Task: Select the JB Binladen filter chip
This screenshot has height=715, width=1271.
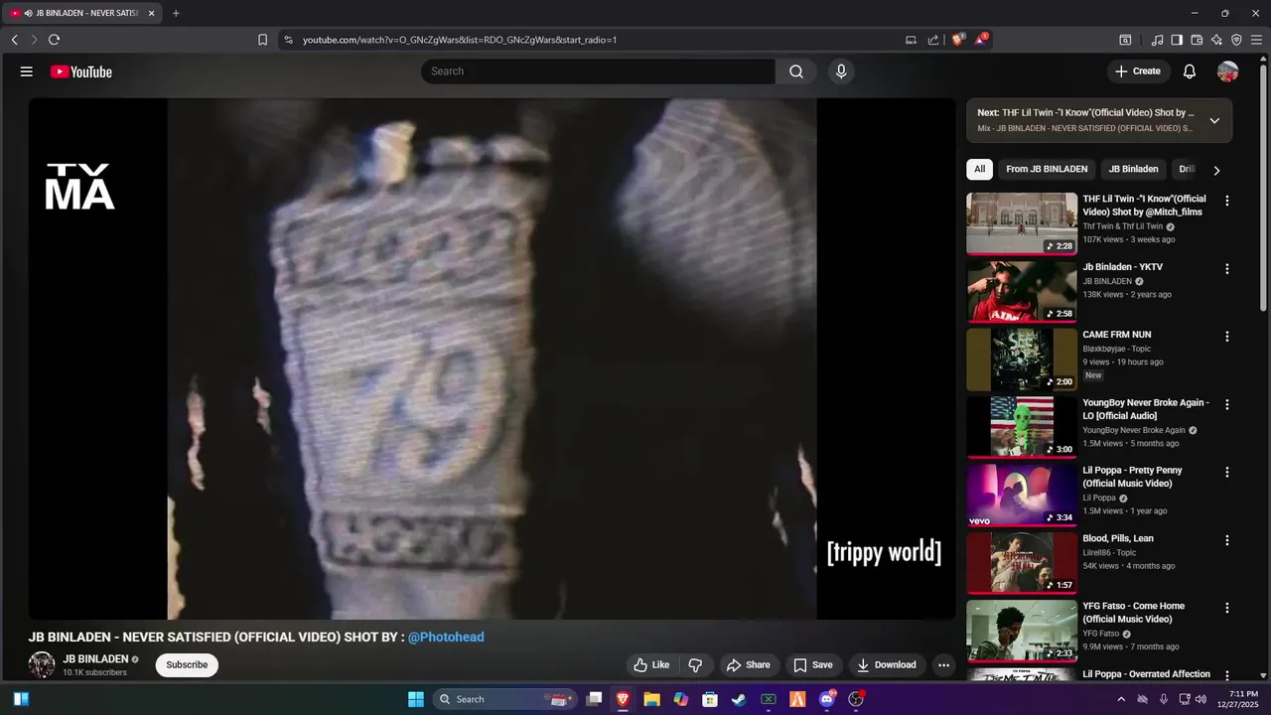Action: coord(1133,169)
